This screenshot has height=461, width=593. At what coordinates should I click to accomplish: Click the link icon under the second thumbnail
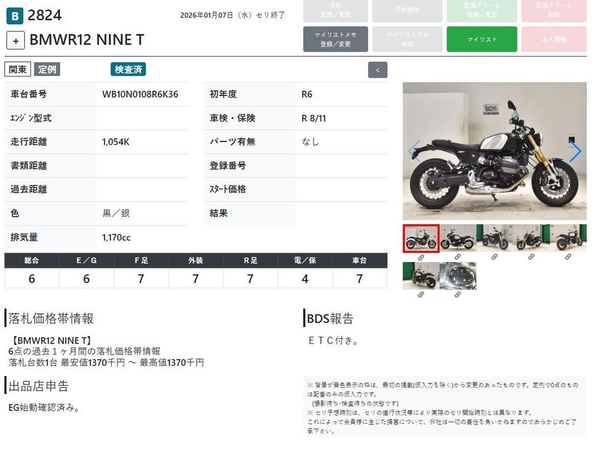click(457, 257)
